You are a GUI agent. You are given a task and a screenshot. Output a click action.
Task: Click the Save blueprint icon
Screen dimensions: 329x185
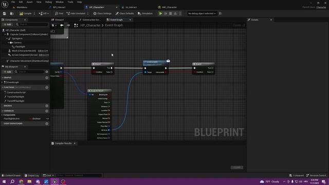[5, 13]
